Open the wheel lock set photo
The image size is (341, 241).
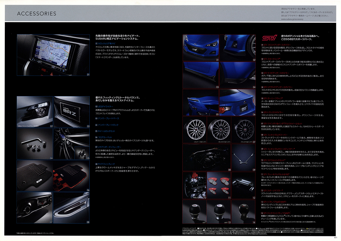click(72, 144)
